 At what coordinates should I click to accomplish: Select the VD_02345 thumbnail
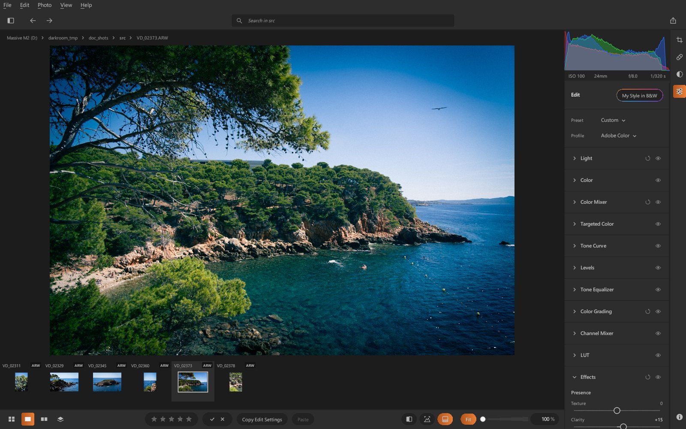pos(107,382)
